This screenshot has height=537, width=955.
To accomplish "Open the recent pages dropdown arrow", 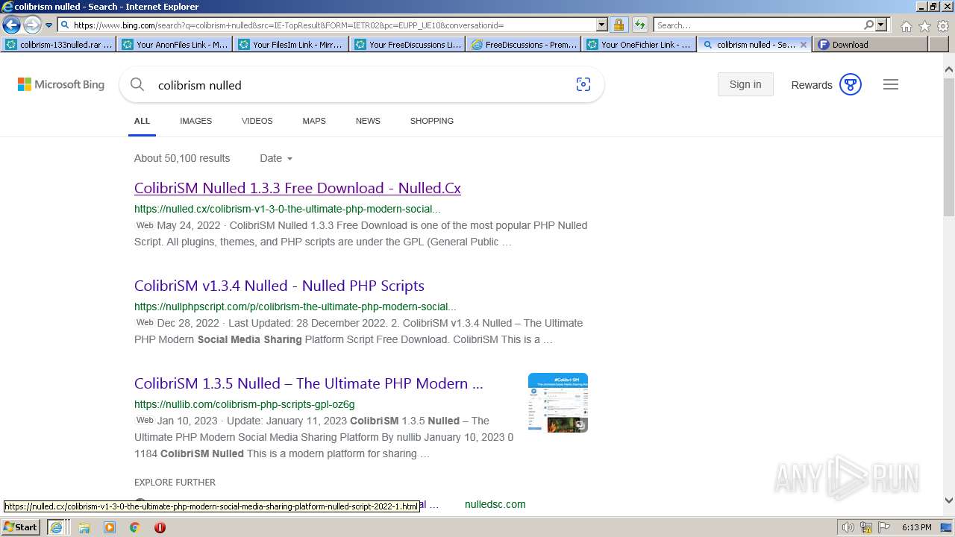I will 48,25.
